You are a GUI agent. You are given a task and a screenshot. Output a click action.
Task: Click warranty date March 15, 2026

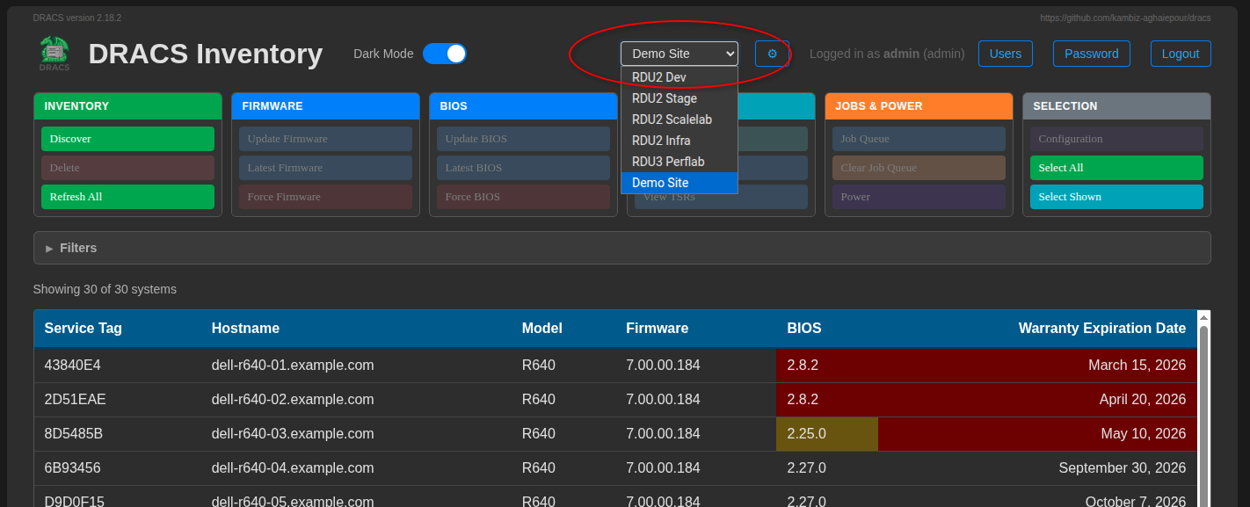click(x=1137, y=365)
